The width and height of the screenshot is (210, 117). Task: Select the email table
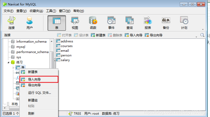(63, 51)
